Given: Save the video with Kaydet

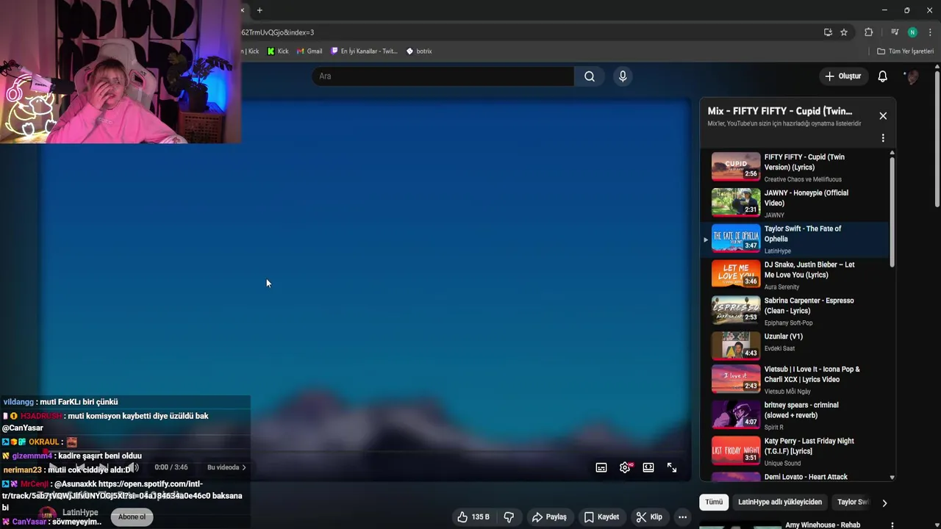Looking at the screenshot, I should (601, 517).
